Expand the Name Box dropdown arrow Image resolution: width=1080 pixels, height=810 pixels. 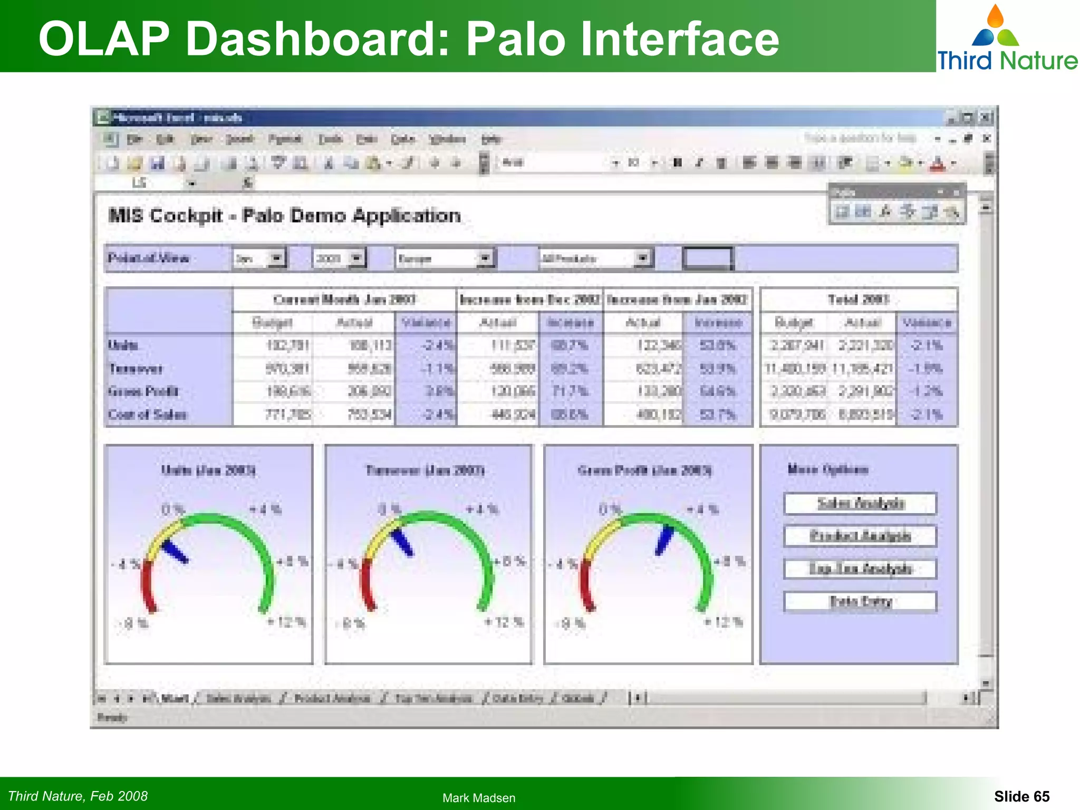[x=192, y=184]
